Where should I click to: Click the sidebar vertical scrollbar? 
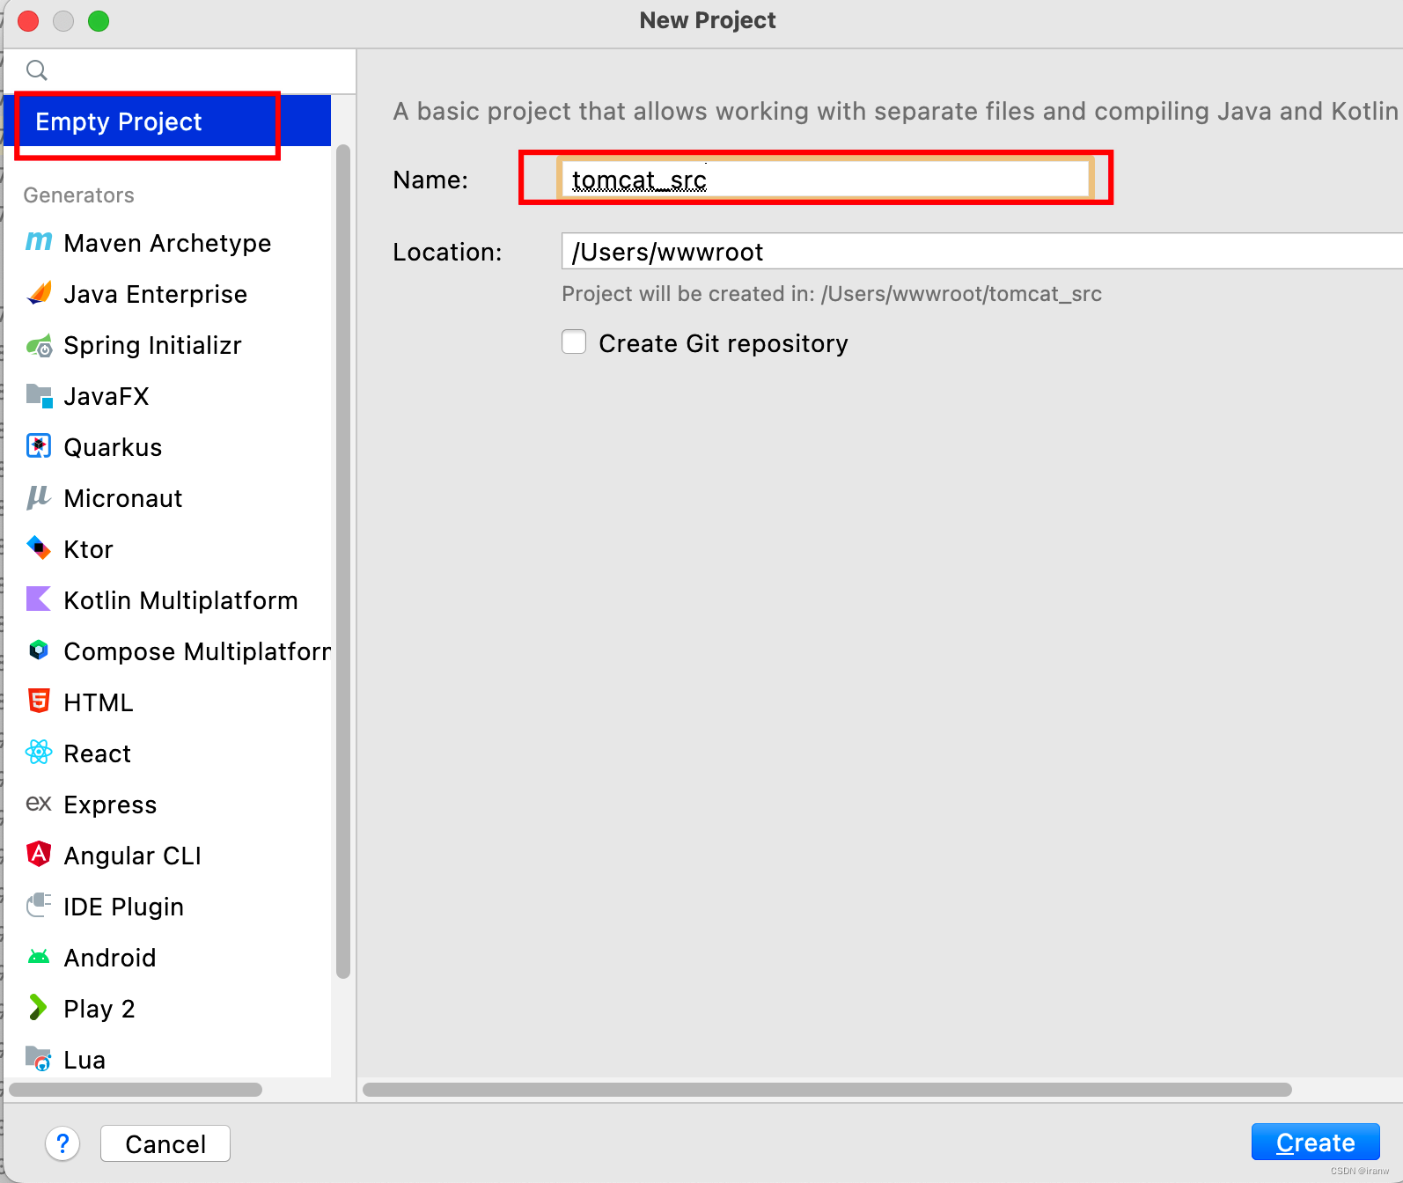(x=343, y=562)
